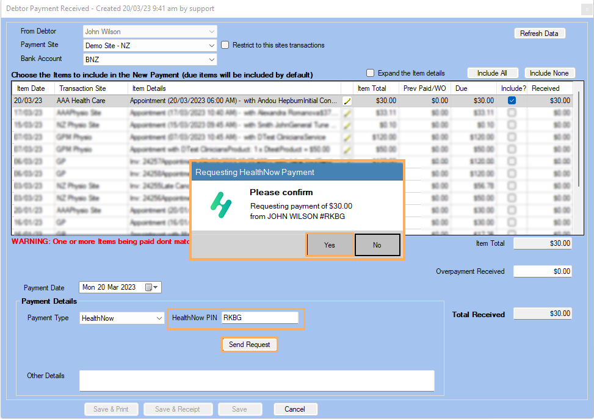
Task: Click the Payment Date text Mon 20 Mar 2023
Action: (x=109, y=287)
